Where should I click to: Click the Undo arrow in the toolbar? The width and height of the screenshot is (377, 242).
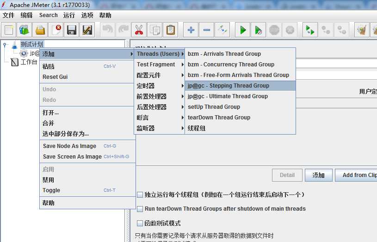pos(107,30)
